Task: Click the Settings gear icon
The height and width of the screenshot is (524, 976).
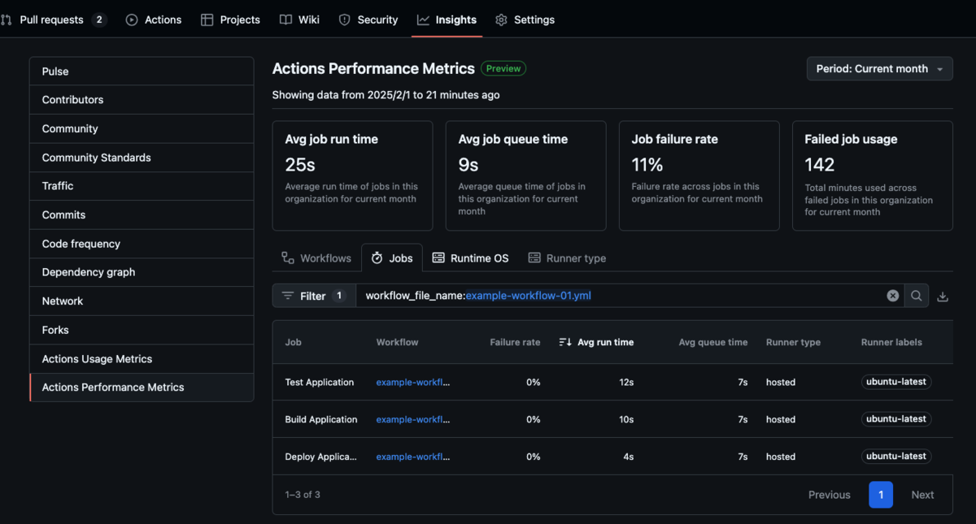Action: (501, 19)
